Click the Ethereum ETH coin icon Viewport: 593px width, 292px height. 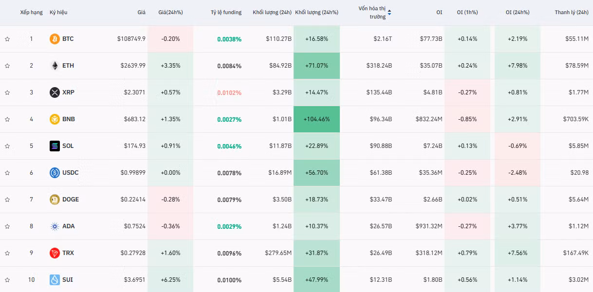click(55, 66)
